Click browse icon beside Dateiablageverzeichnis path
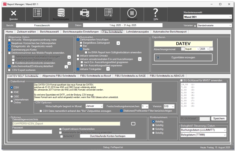This screenshot has width=235, height=151. [x=133, y=124]
